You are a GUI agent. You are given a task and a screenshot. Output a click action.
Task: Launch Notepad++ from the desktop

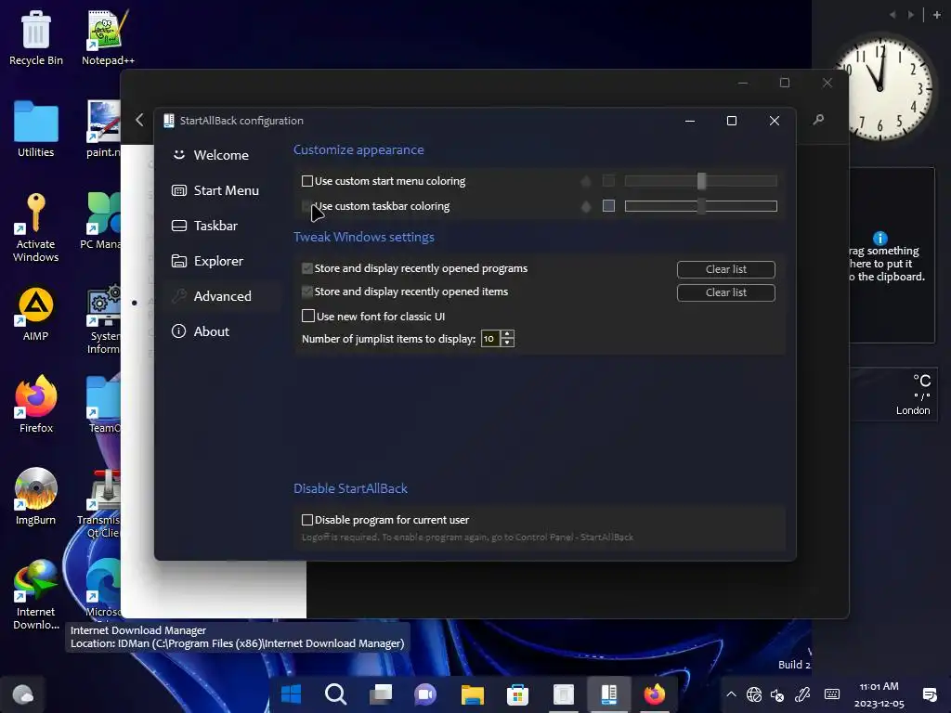(108, 37)
